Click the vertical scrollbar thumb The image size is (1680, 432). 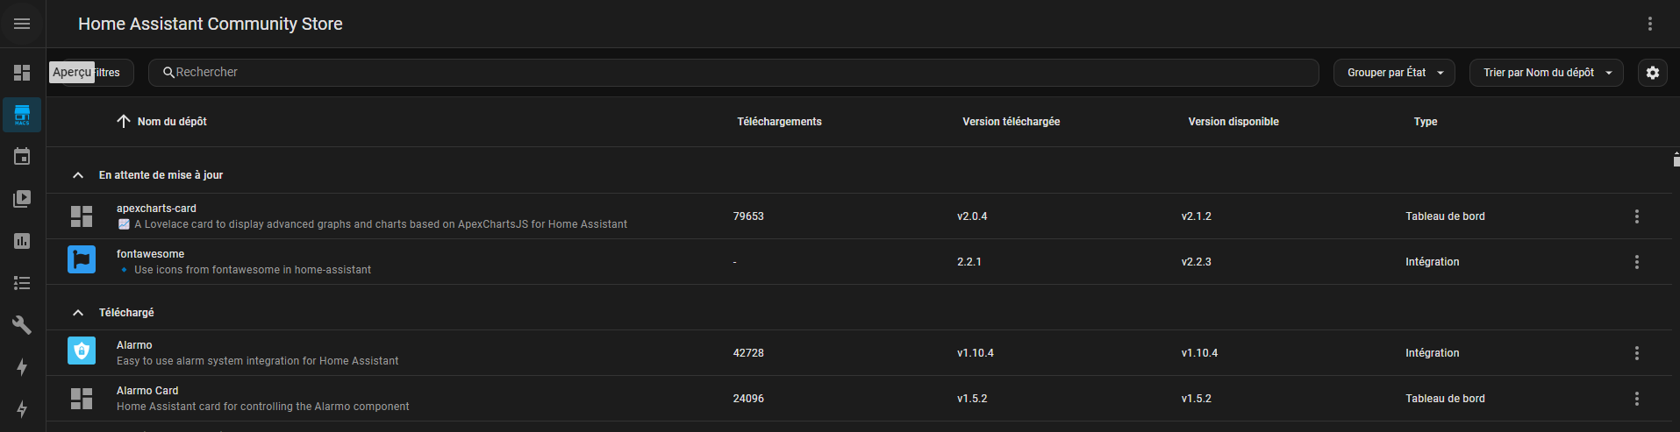coord(1676,161)
